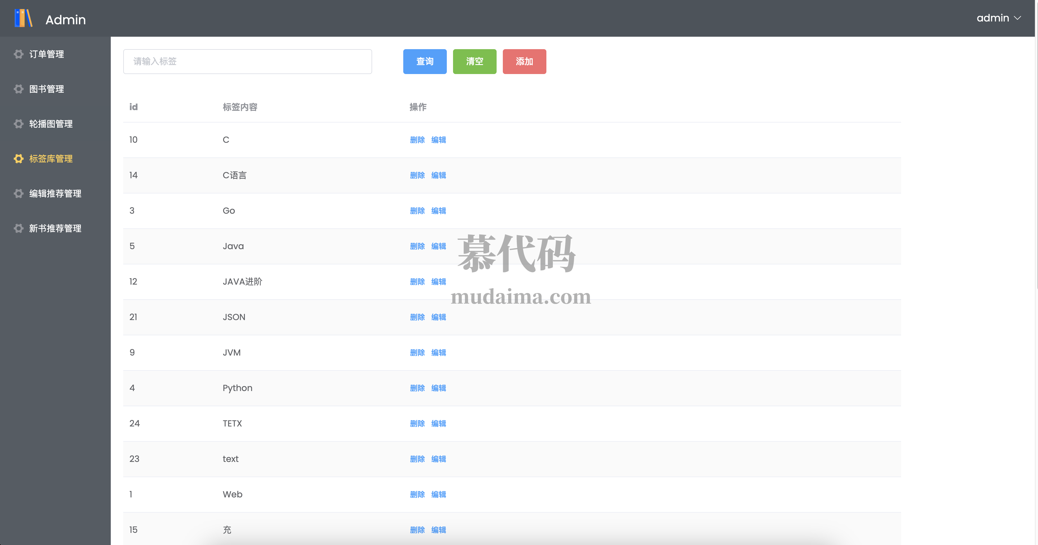Open 订单管理 in the sidebar
Viewport: 1038px width, 545px height.
tap(46, 54)
